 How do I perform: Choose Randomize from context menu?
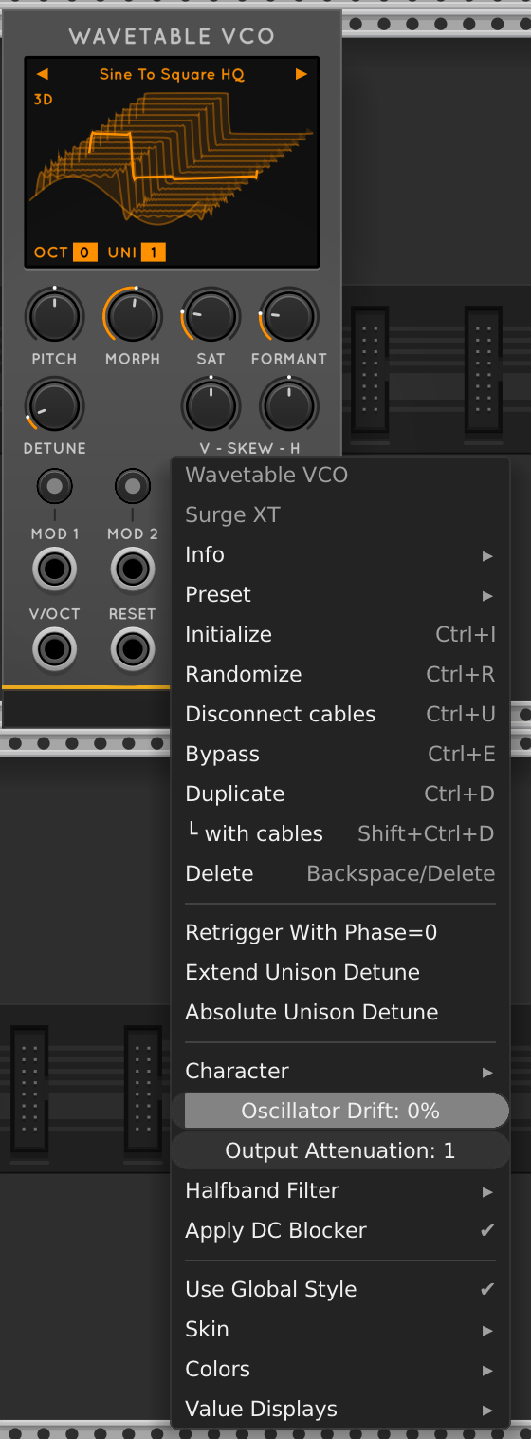pos(340,674)
